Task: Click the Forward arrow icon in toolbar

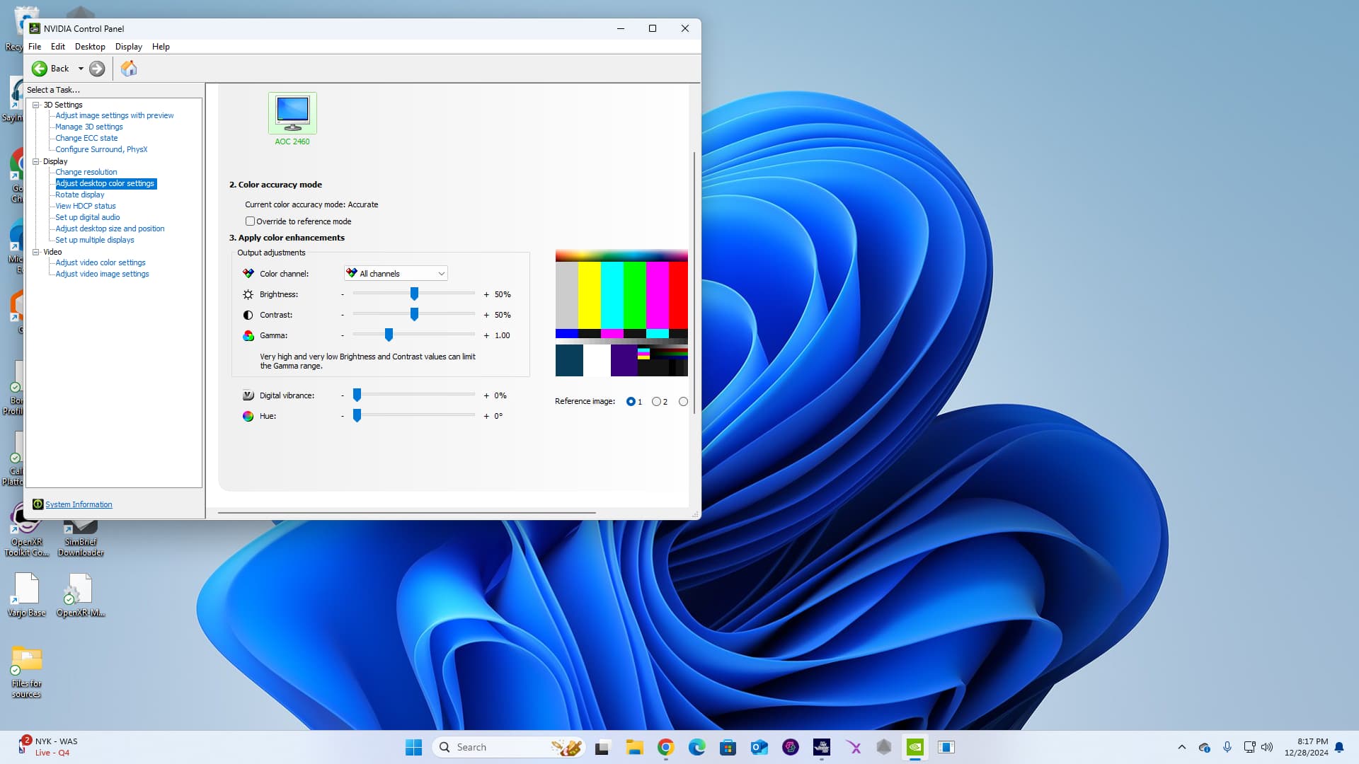Action: pyautogui.click(x=97, y=69)
